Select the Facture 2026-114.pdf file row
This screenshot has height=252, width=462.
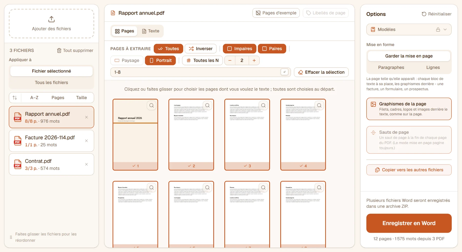(x=51, y=141)
